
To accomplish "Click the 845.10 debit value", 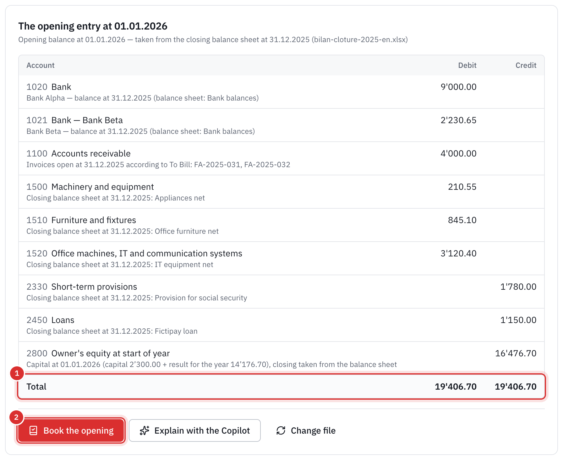I will pyautogui.click(x=462, y=220).
